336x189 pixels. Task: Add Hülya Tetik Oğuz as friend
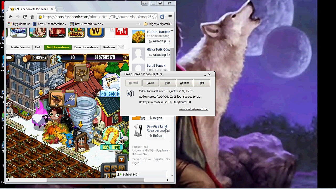tap(159, 55)
